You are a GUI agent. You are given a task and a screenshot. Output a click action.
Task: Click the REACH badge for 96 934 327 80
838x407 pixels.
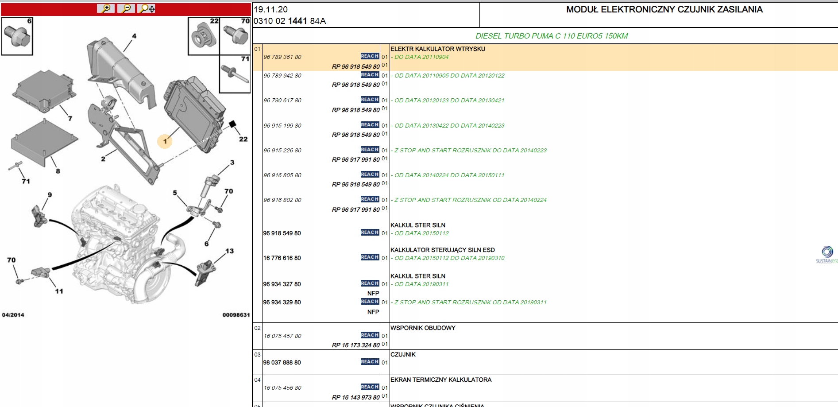[370, 283]
